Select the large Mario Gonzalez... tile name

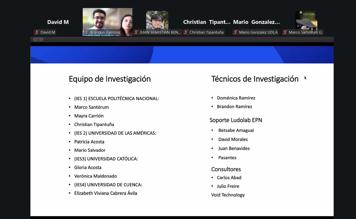pos(256,22)
